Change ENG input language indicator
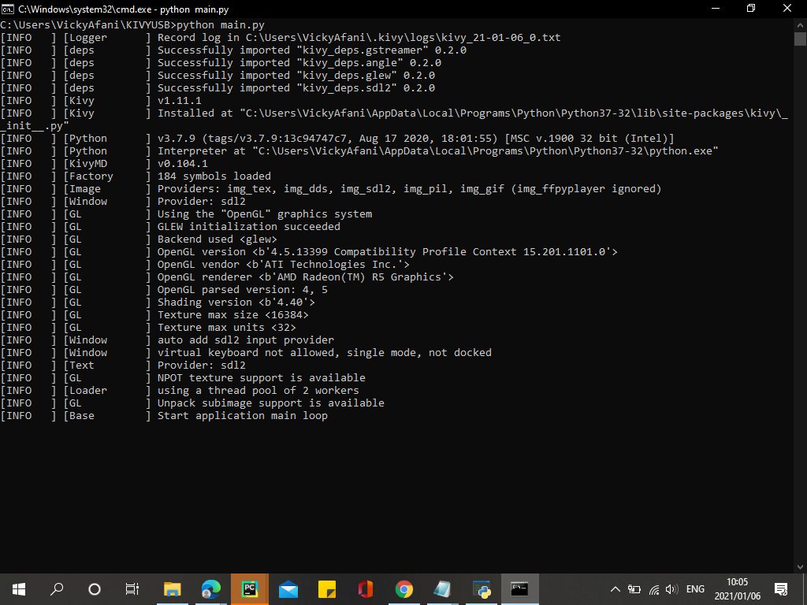Screen dimensions: 807x605 (x=695, y=589)
